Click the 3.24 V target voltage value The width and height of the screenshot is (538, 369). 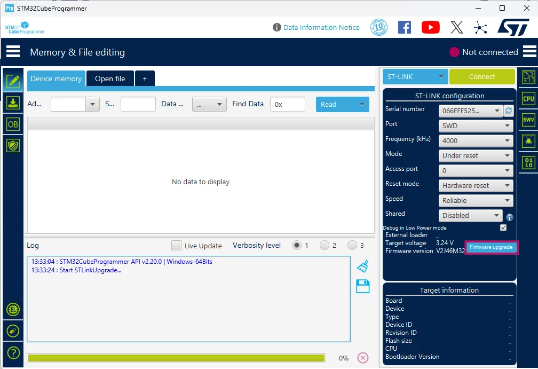pos(445,242)
